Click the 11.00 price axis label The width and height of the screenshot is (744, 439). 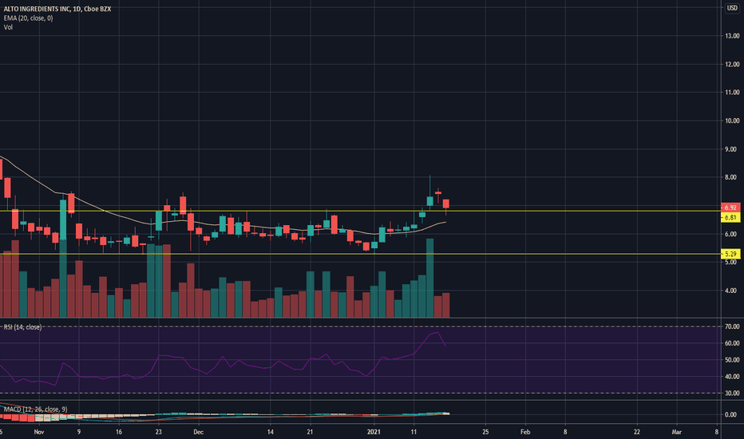tap(732, 92)
